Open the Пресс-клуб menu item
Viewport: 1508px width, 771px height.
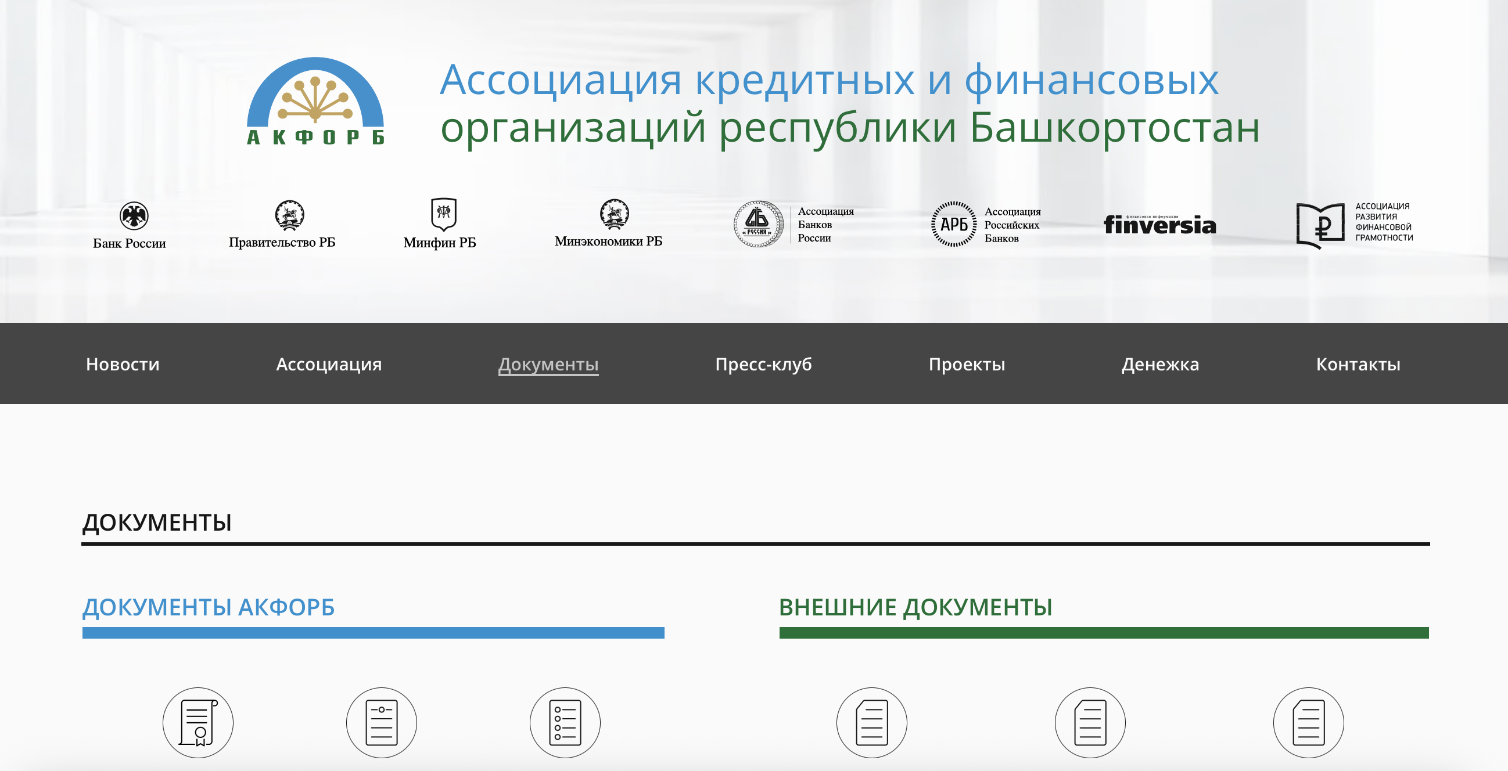click(x=763, y=364)
